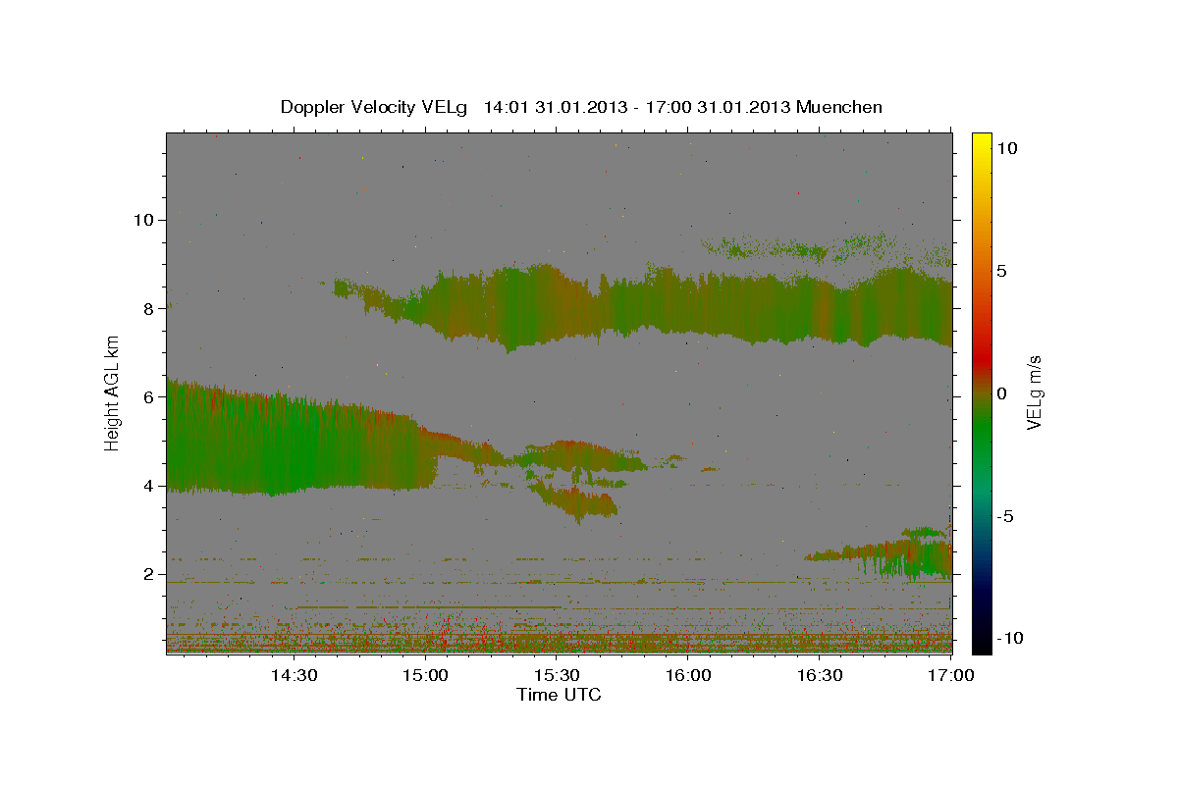Click the height tick label 6
Screen dimensions: 1178x785
(x=149, y=397)
